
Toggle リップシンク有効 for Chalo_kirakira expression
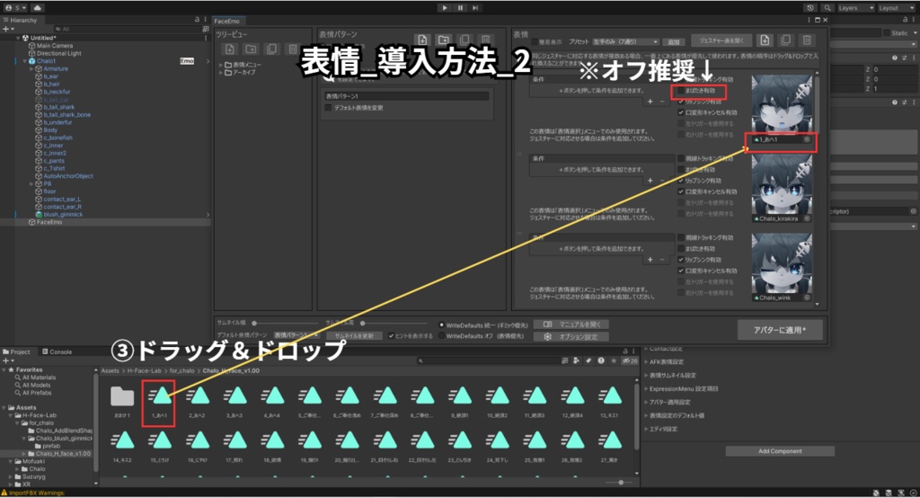(x=681, y=181)
